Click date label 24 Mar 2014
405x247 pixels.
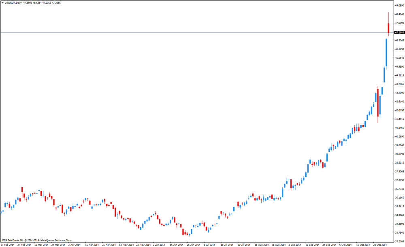click(58, 245)
